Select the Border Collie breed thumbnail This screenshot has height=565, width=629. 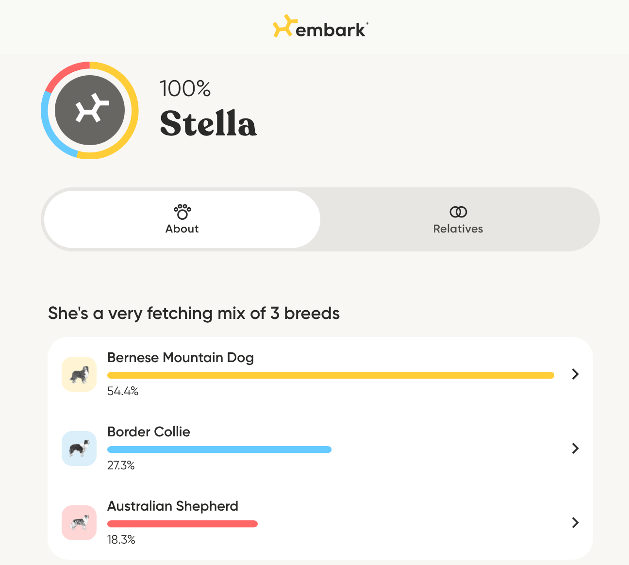[79, 449]
